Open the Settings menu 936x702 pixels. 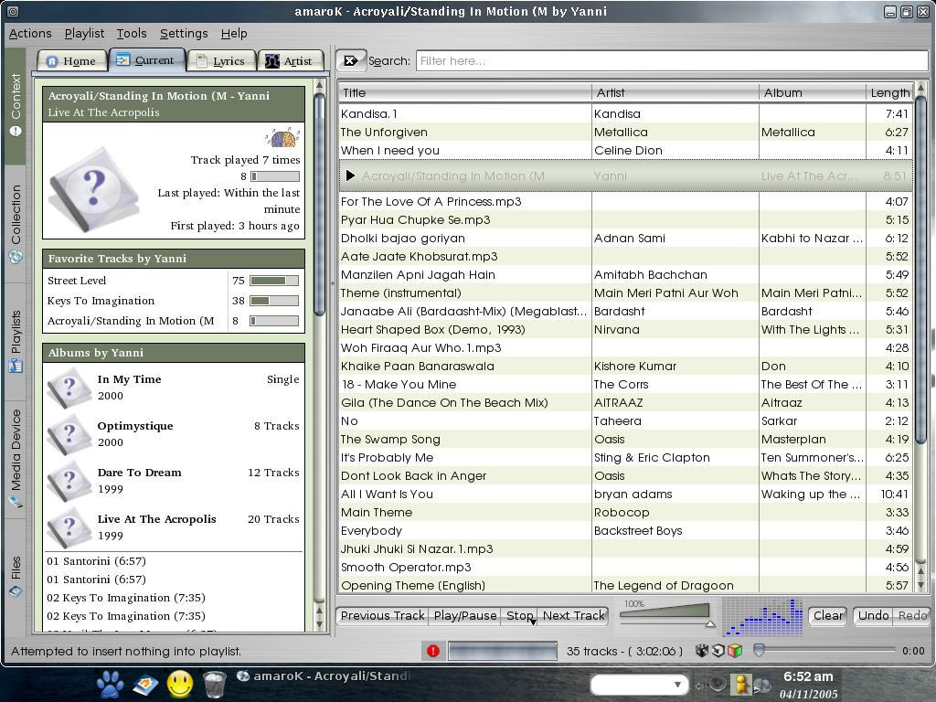pyautogui.click(x=184, y=34)
